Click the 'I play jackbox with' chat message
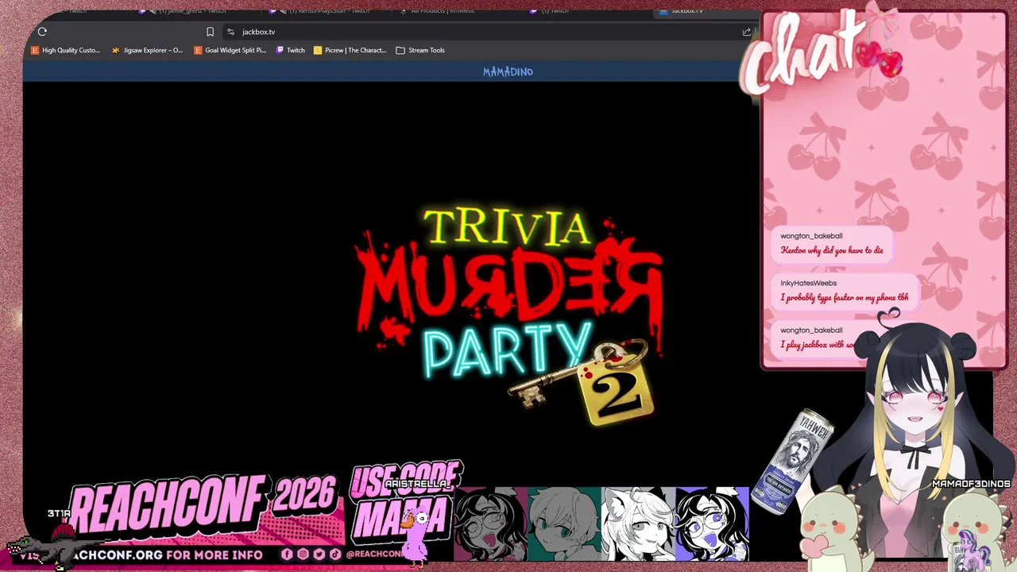The height and width of the screenshot is (572, 1017). pyautogui.click(x=818, y=345)
